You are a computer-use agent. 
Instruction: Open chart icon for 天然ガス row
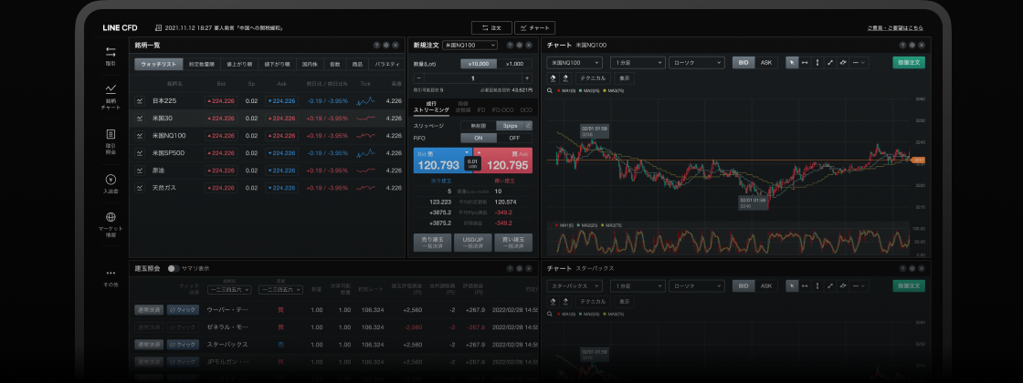pos(140,188)
